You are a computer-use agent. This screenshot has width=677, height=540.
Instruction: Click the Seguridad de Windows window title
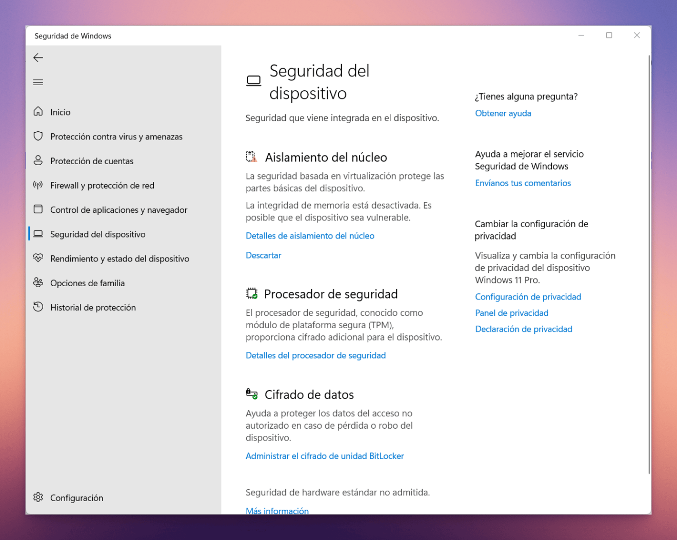point(73,36)
